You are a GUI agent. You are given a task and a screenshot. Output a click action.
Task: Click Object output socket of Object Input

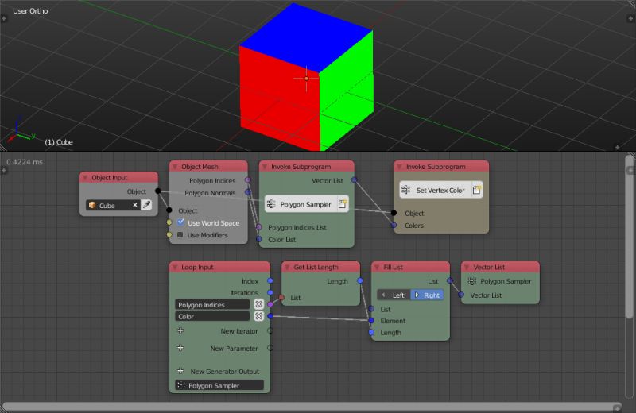[158, 191]
